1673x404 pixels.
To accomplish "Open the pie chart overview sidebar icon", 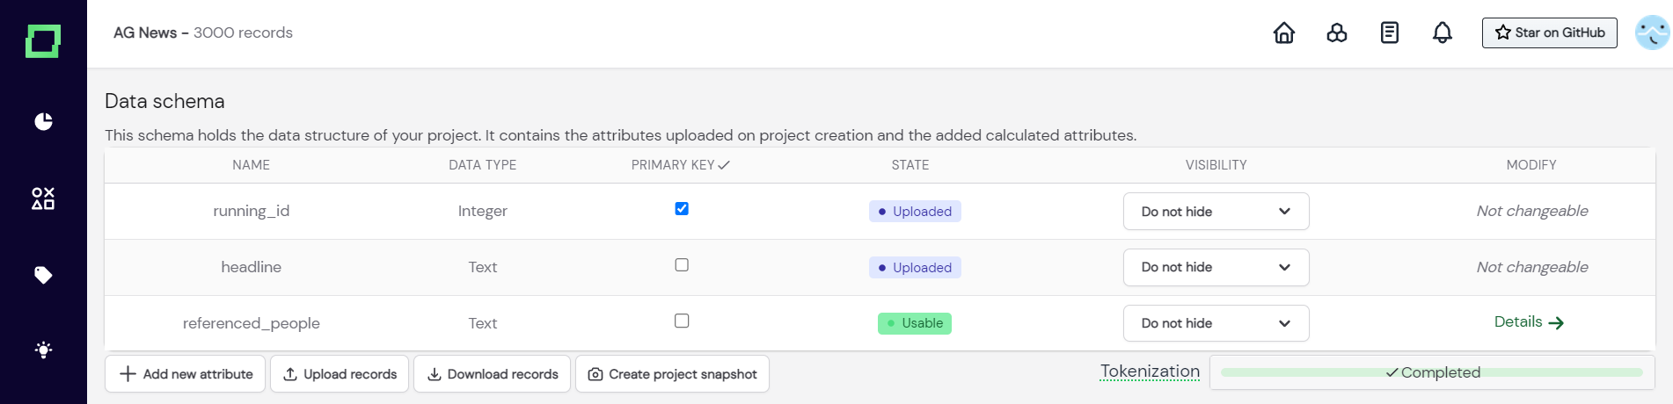I will pos(43,121).
